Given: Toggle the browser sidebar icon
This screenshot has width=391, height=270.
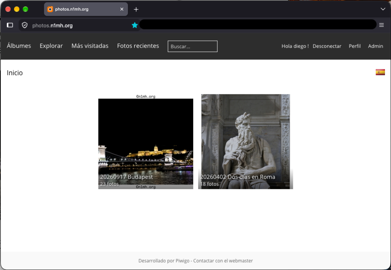Looking at the screenshot, I should tap(10, 25).
